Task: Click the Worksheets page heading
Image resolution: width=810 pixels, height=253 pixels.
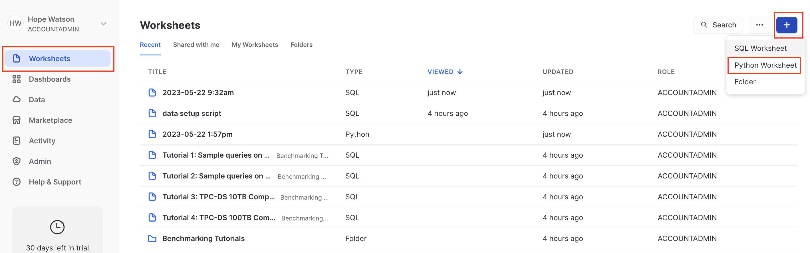Action: (x=170, y=25)
